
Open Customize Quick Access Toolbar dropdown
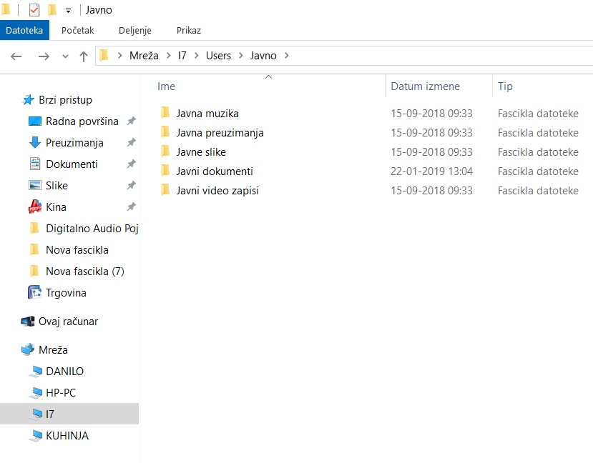pyautogui.click(x=68, y=10)
